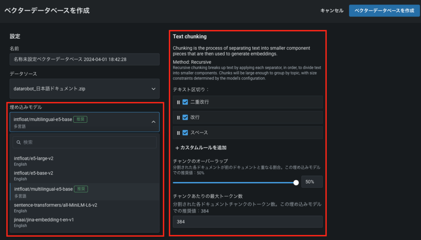The image size is (421, 240).
Task: Click the blue ベクターデータベースを作成 button
Action: point(384,10)
